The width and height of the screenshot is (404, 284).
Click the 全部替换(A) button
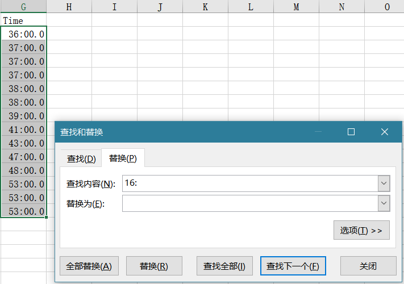[x=89, y=266]
